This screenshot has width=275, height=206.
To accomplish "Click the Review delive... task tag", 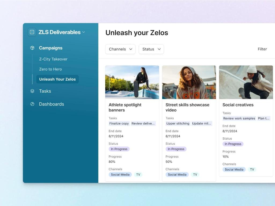I will [143, 123].
